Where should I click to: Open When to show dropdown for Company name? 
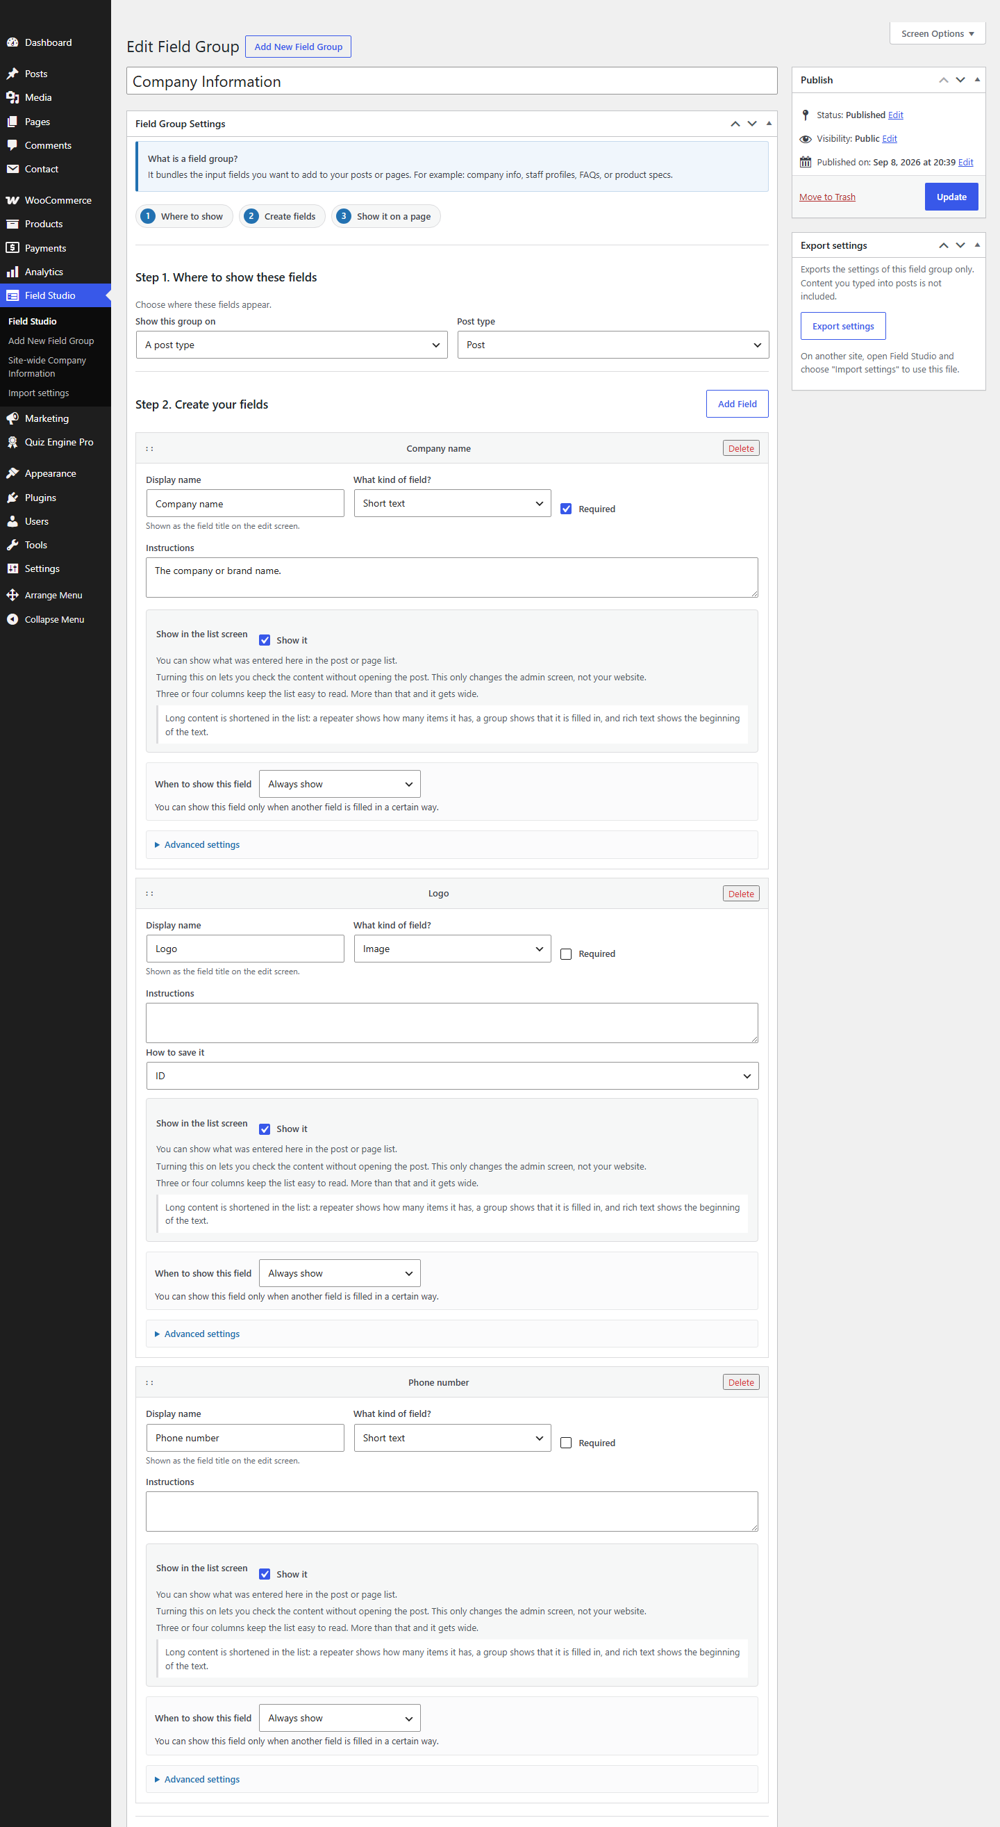[340, 784]
